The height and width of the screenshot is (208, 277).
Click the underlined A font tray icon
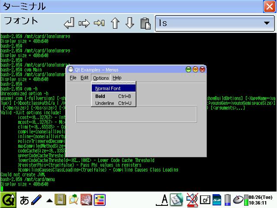162,200
